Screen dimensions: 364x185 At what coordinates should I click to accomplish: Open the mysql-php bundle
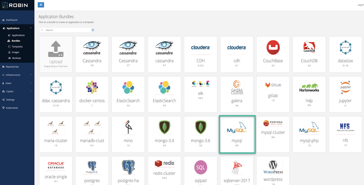click(x=309, y=134)
